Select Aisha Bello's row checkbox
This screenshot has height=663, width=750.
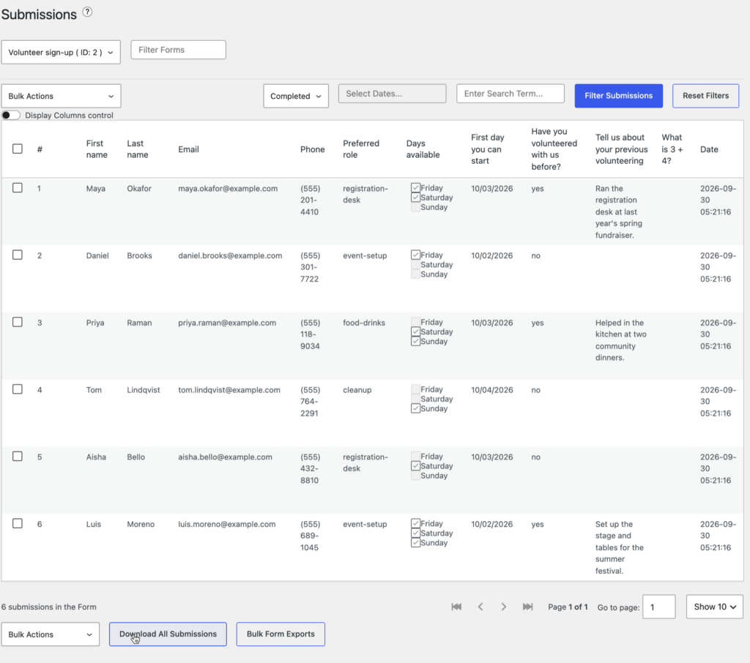click(x=18, y=457)
